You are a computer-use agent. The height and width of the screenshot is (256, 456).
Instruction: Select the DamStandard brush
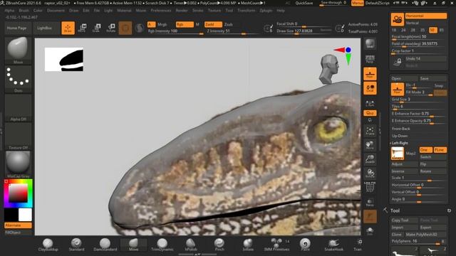coord(105,245)
